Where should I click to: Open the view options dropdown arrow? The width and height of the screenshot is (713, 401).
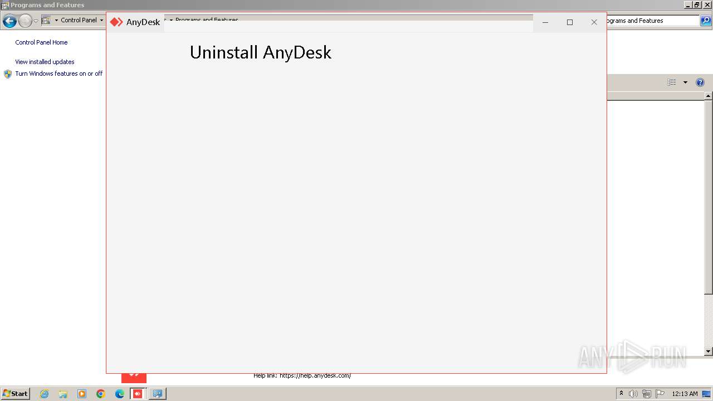(x=685, y=82)
